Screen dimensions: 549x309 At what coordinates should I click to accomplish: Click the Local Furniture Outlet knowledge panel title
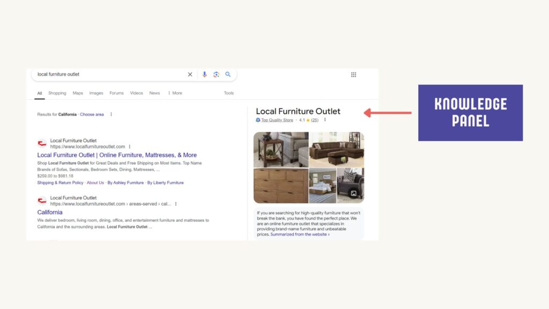[x=298, y=112]
